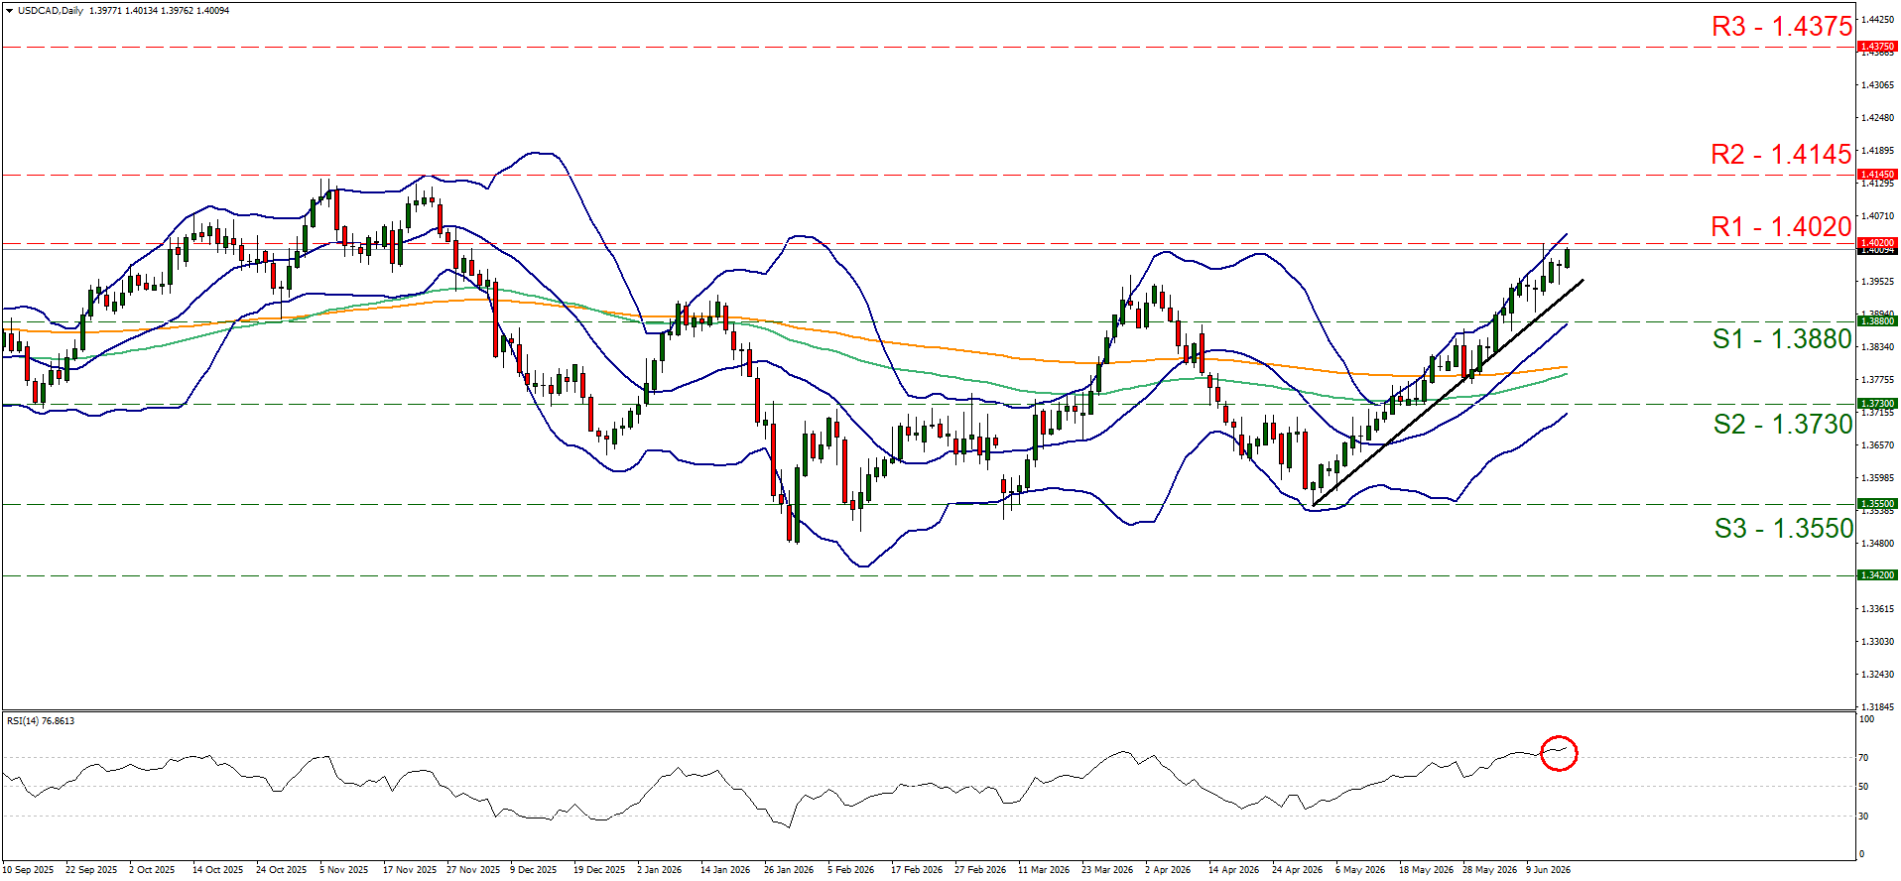
Task: Click the 26 Jan 2026 date label
Action: tap(789, 870)
